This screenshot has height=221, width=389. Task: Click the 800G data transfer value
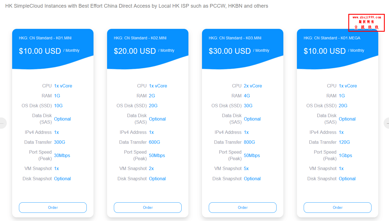point(249,142)
